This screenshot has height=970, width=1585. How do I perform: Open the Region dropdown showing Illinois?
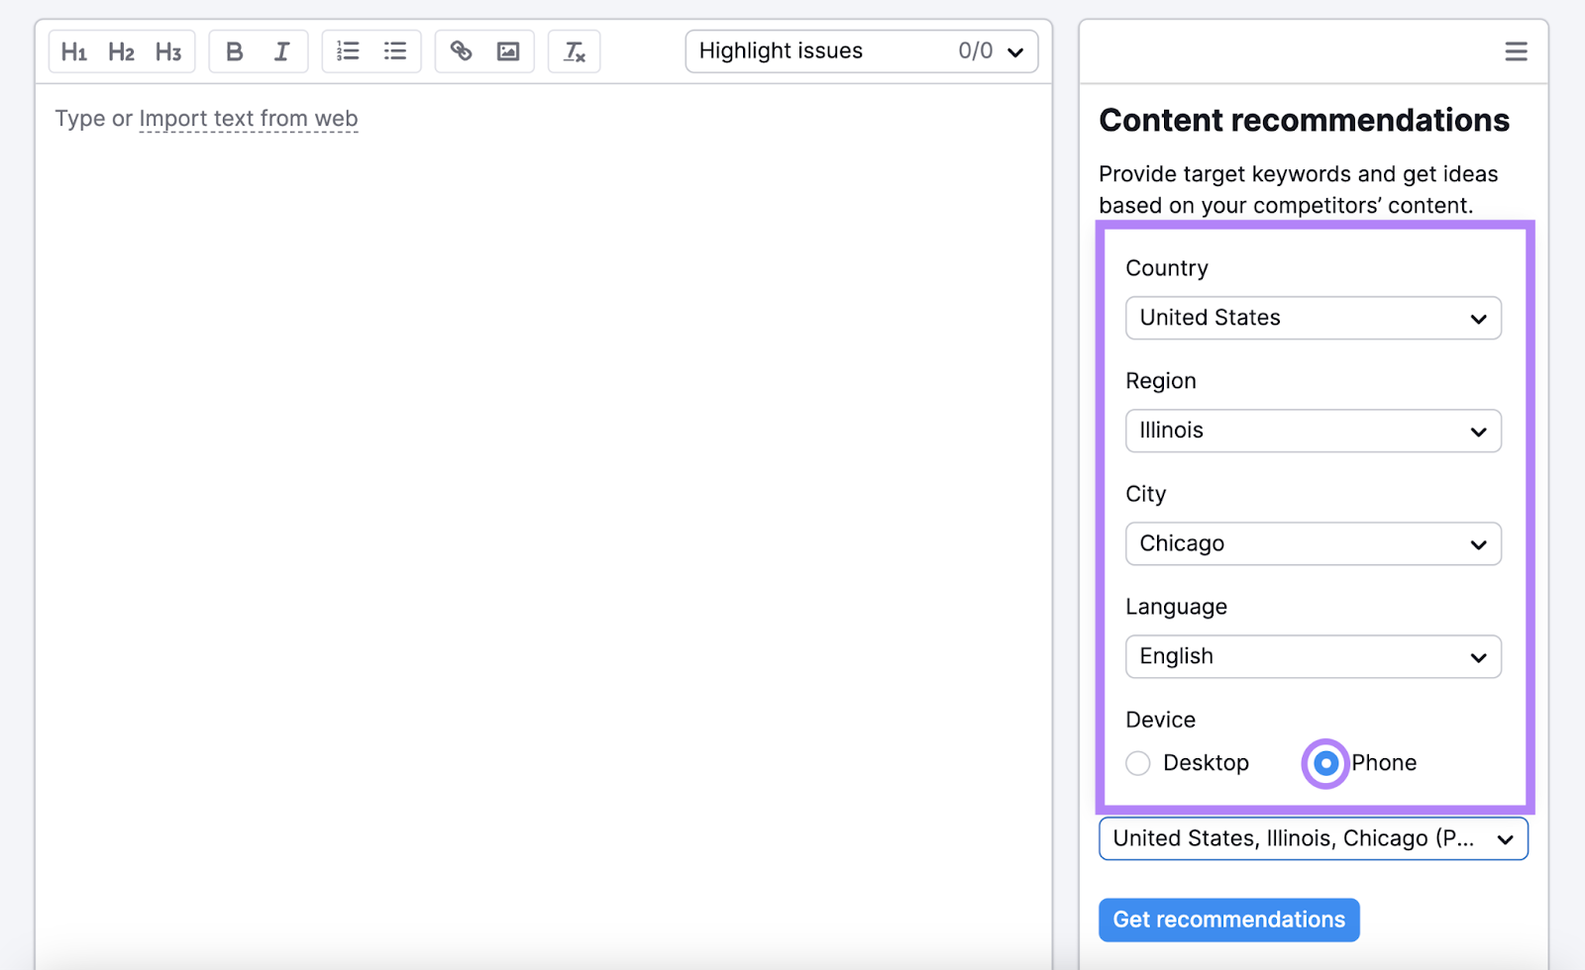[x=1313, y=431]
